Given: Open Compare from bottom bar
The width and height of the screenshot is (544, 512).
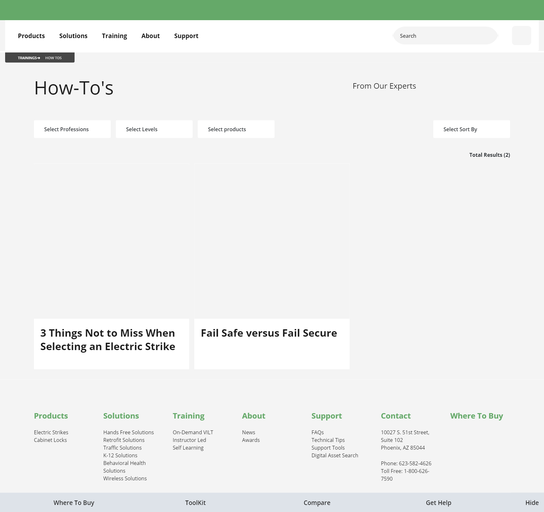Looking at the screenshot, I should (317, 503).
